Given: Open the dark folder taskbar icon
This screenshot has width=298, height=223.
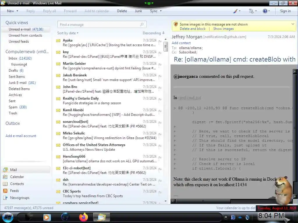Looking at the screenshot, I should [x=29, y=217].
